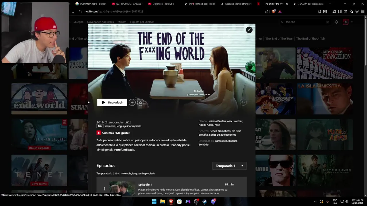
Task: Open Brave VPN shield icon
Action: click(x=357, y=11)
